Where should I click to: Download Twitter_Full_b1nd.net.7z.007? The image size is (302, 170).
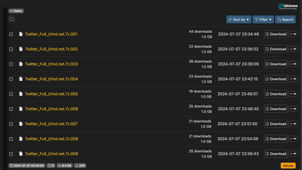pyautogui.click(x=276, y=124)
